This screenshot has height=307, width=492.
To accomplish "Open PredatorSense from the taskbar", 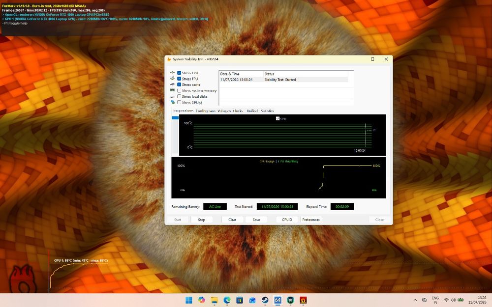I will pos(291,300).
